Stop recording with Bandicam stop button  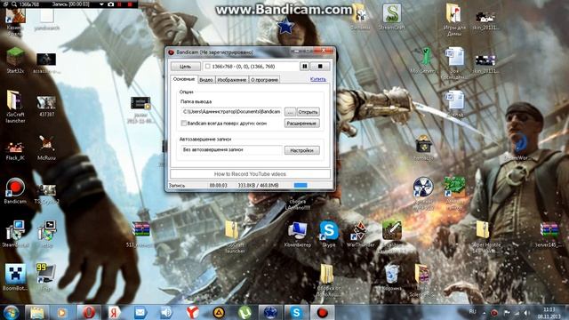(x=320, y=67)
